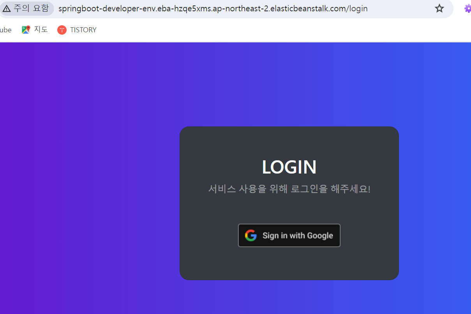This screenshot has height=314, width=471.
Task: Click the text 서비스 사용을 위해 로그인을 해주세요!
Action: [289, 189]
